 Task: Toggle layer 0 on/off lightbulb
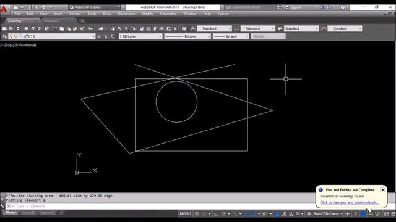click(11, 36)
